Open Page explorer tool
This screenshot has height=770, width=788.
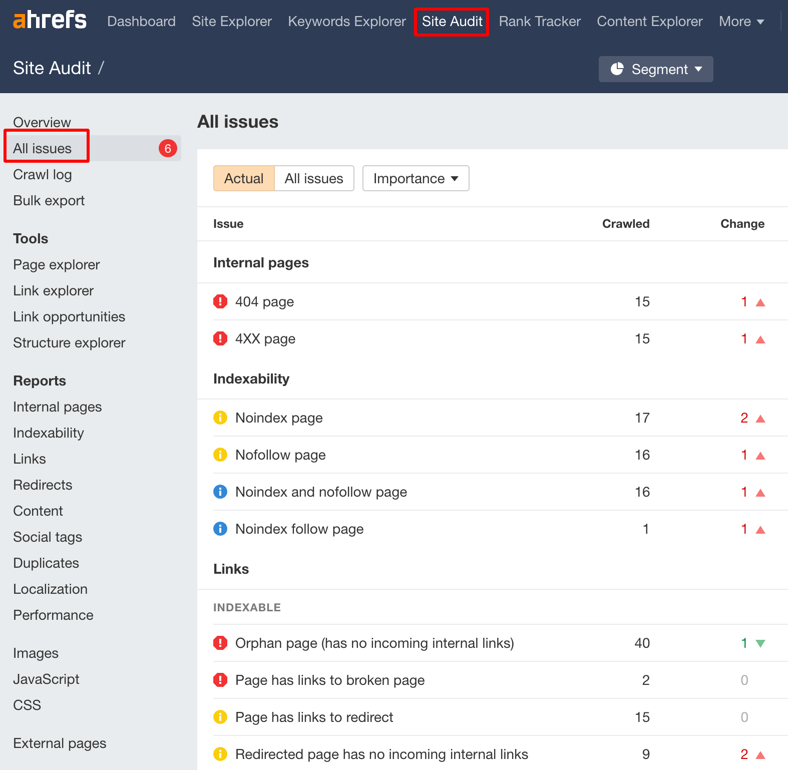click(x=57, y=264)
